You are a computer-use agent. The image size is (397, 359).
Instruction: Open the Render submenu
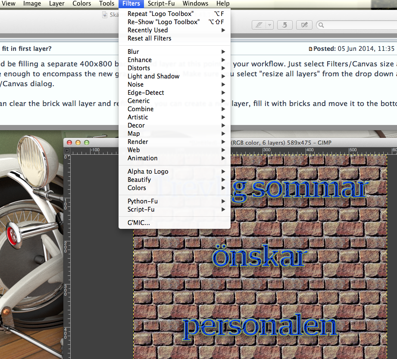(175, 142)
